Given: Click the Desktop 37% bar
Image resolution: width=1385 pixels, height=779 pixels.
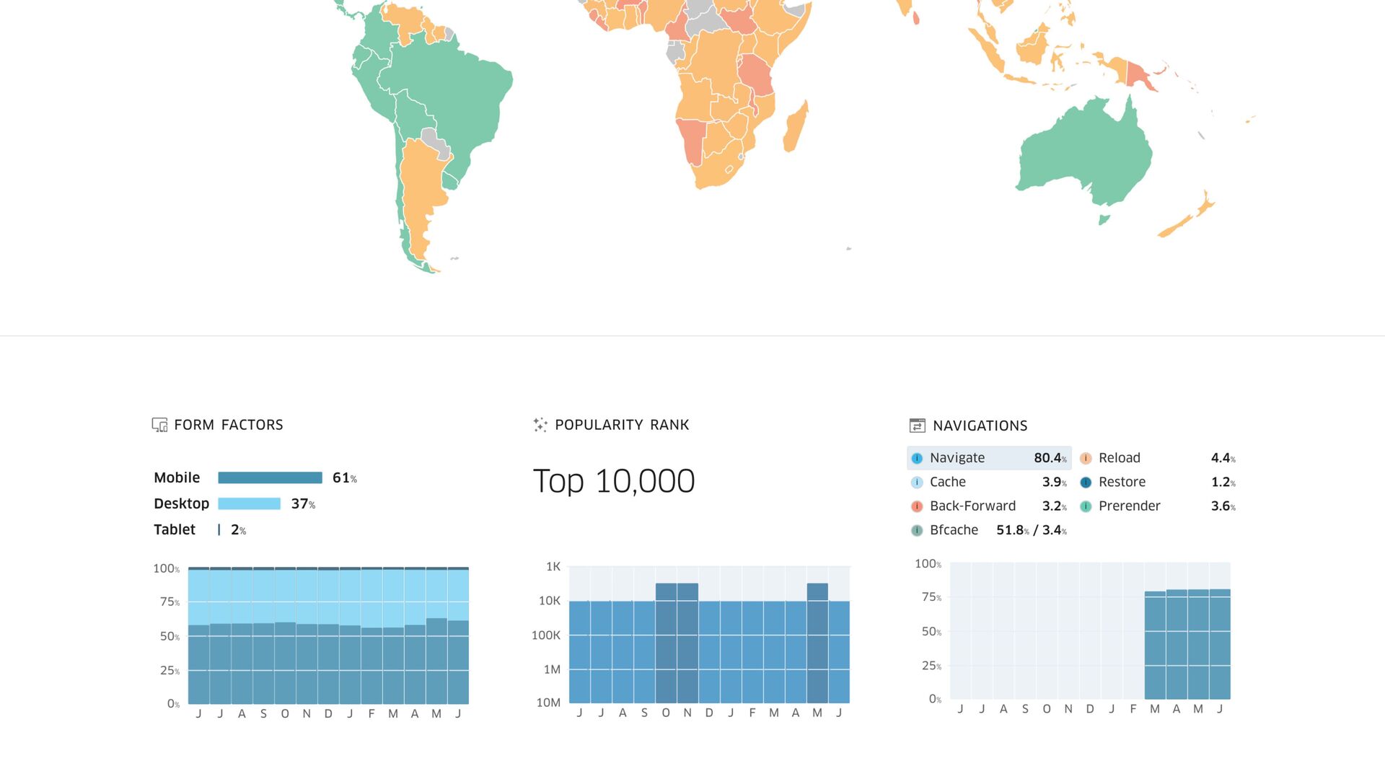Looking at the screenshot, I should click(x=249, y=503).
